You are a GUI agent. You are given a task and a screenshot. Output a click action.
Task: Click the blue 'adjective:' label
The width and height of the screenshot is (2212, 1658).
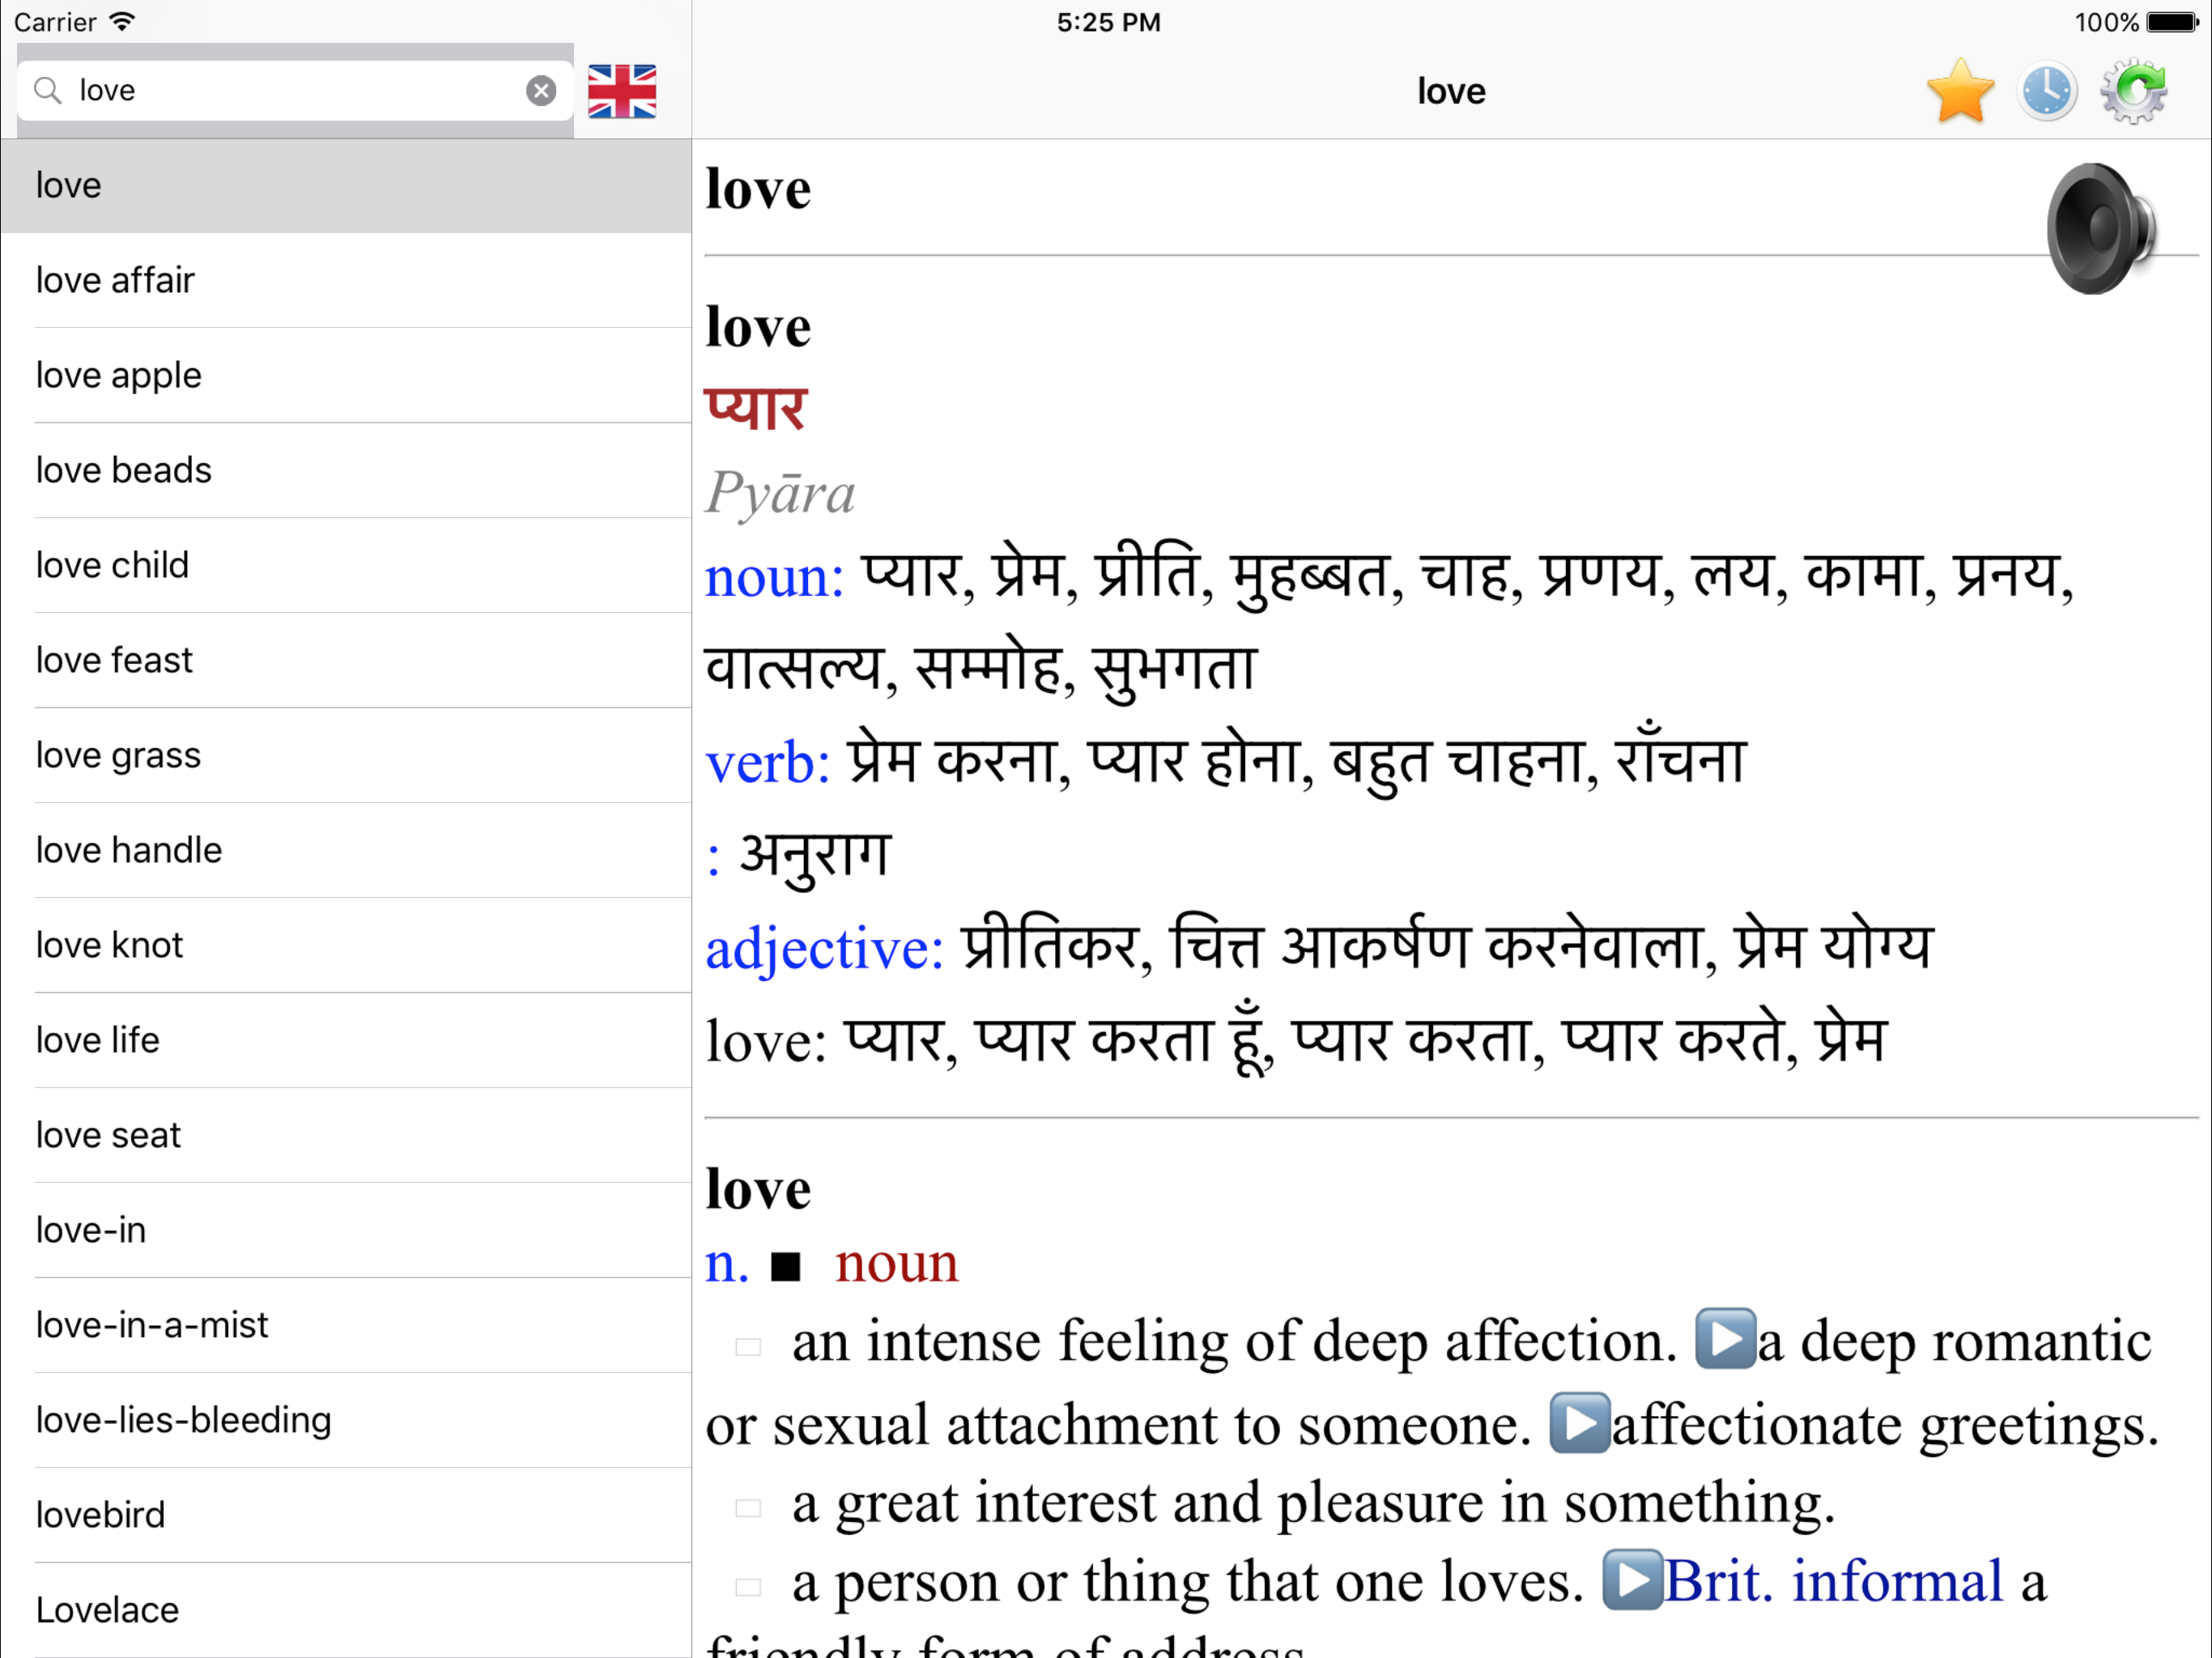point(825,948)
